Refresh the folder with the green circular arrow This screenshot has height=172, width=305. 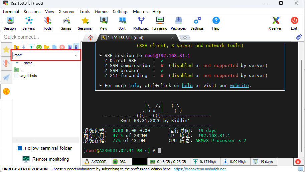pos(39,47)
